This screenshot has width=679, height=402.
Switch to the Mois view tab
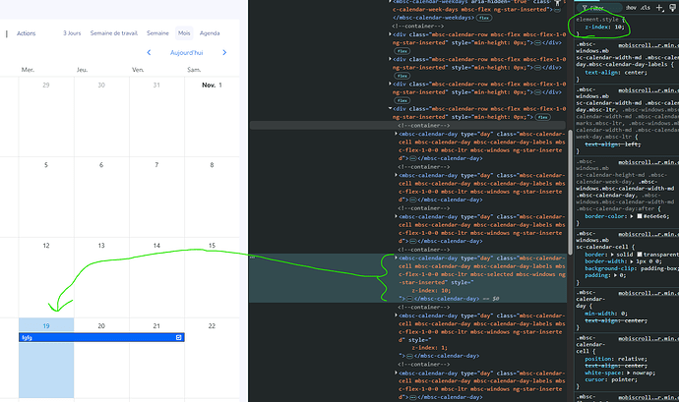tap(185, 32)
